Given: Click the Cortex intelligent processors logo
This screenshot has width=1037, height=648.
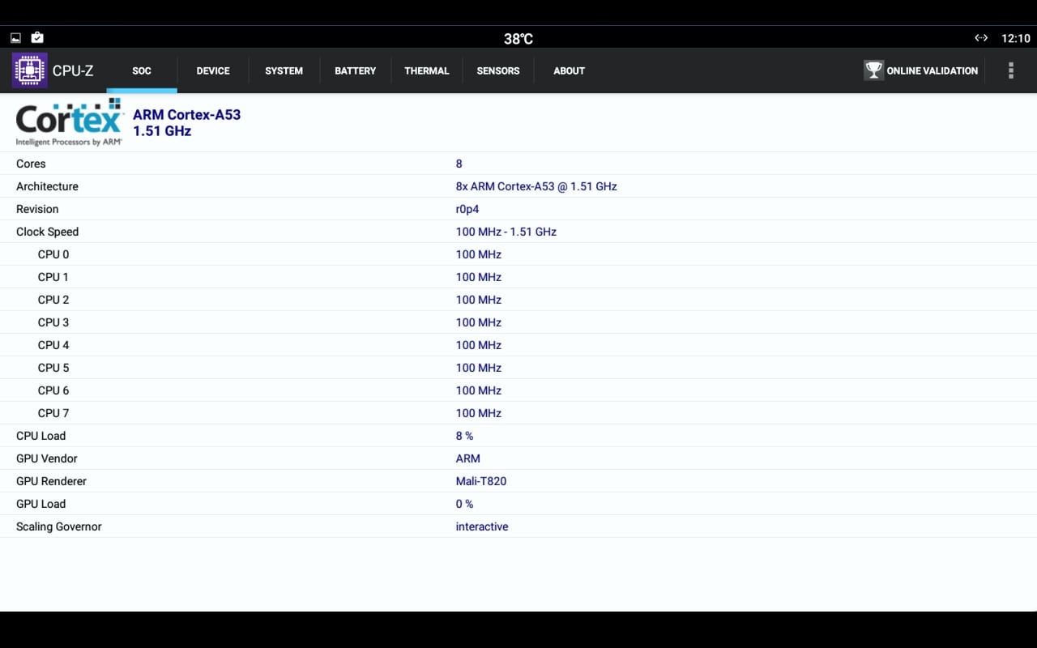Looking at the screenshot, I should (x=68, y=121).
